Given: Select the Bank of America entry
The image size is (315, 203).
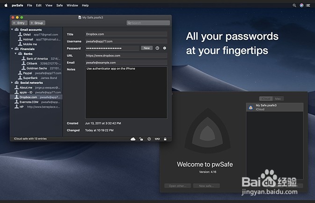Looking at the screenshot, I should pyautogui.click(x=36, y=59).
